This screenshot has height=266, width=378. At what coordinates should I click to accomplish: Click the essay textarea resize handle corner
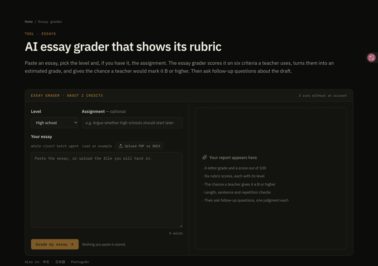(181, 226)
